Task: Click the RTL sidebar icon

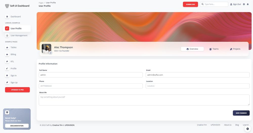Action: pos(7,61)
